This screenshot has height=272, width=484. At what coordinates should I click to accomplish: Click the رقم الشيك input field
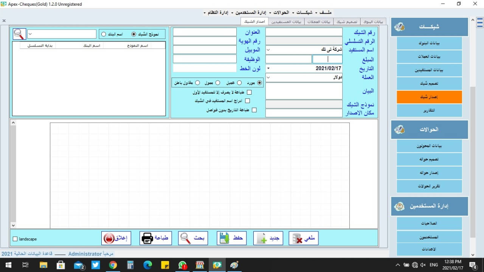click(x=304, y=32)
